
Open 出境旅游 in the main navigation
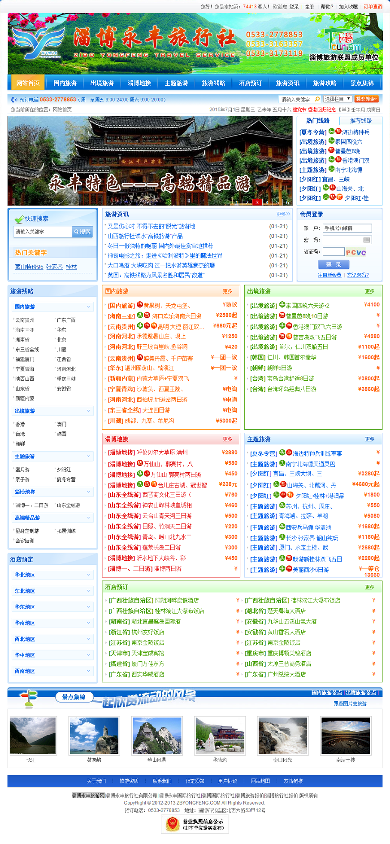[x=102, y=83]
